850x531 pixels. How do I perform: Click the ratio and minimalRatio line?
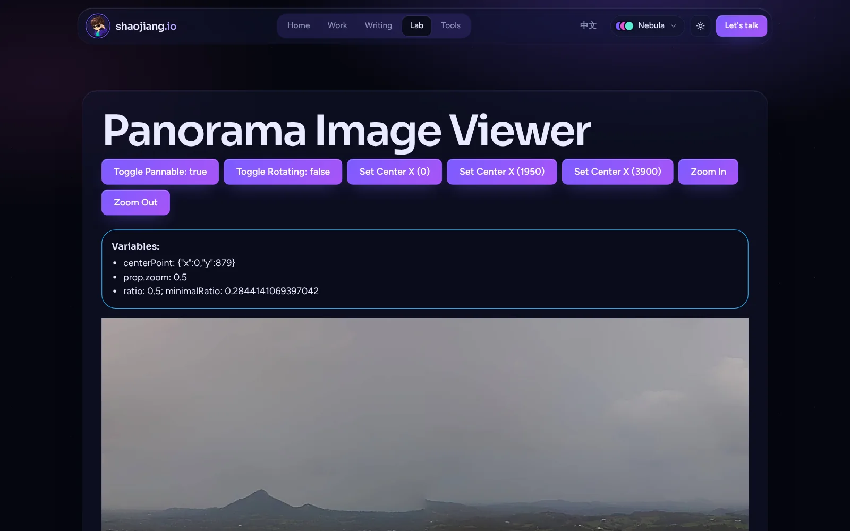[x=221, y=291]
